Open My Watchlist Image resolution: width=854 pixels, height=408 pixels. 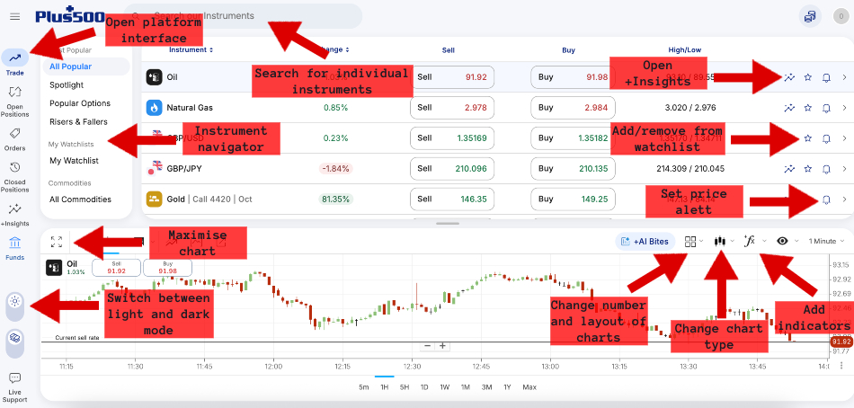pos(74,161)
